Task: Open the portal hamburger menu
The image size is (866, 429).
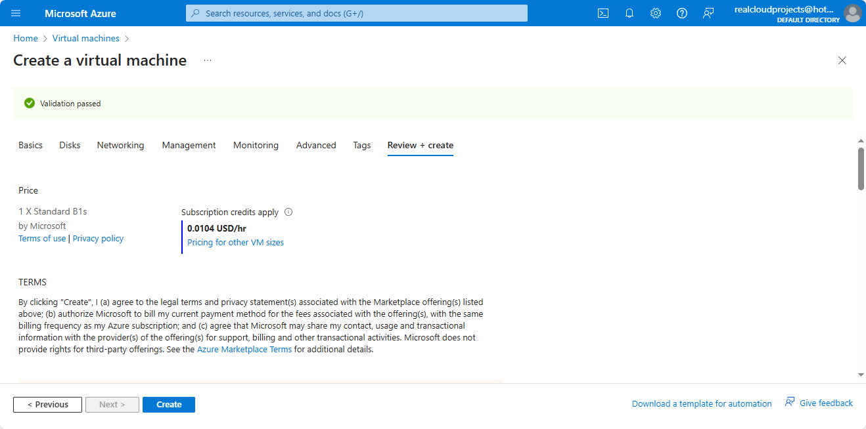Action: (16, 13)
